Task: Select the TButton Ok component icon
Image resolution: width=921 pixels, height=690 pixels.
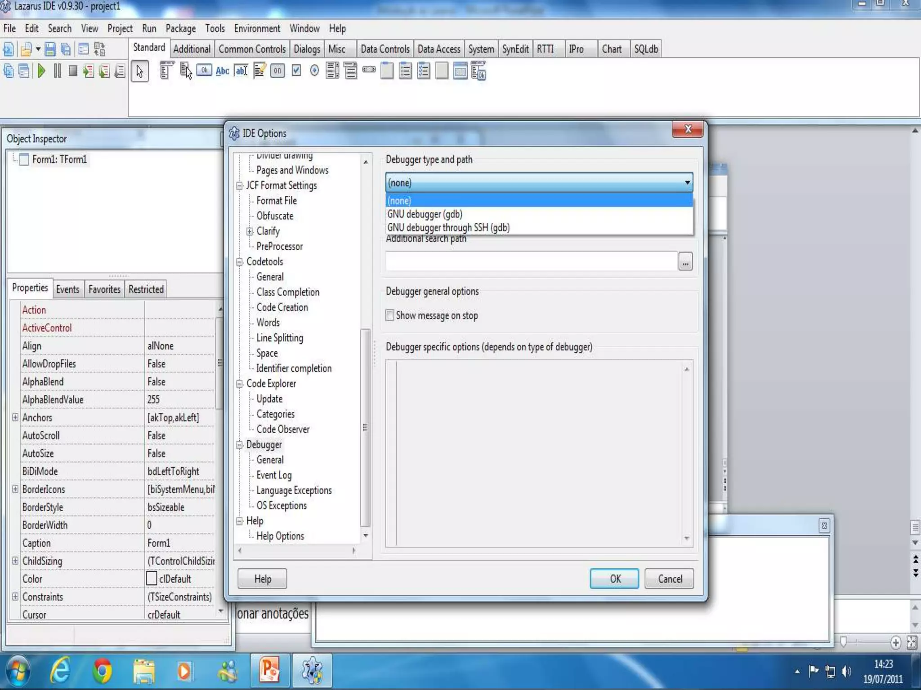Action: pyautogui.click(x=204, y=71)
